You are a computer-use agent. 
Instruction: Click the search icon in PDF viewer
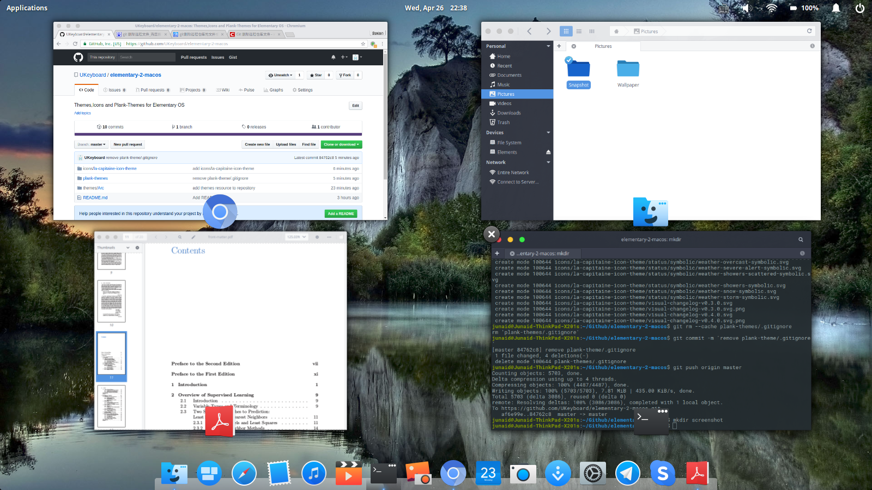tap(180, 237)
